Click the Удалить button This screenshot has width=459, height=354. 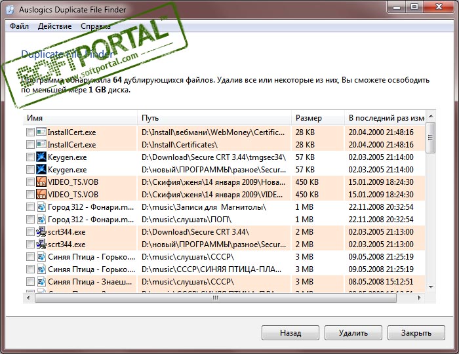coord(353,332)
